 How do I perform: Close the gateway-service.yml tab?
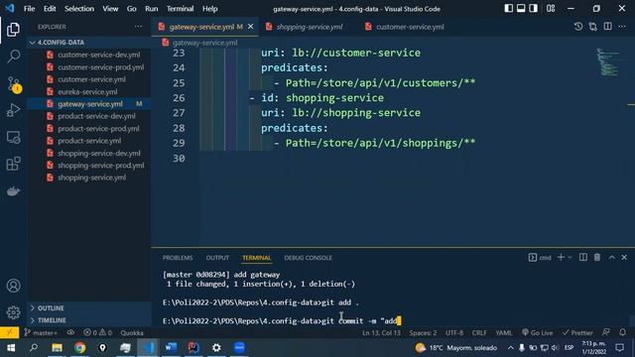[x=251, y=27]
